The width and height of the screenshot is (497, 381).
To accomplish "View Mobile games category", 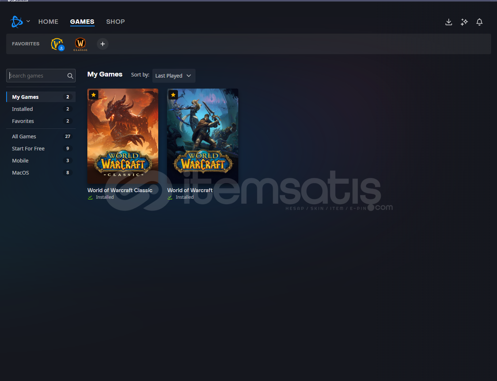I will pyautogui.click(x=41, y=161).
